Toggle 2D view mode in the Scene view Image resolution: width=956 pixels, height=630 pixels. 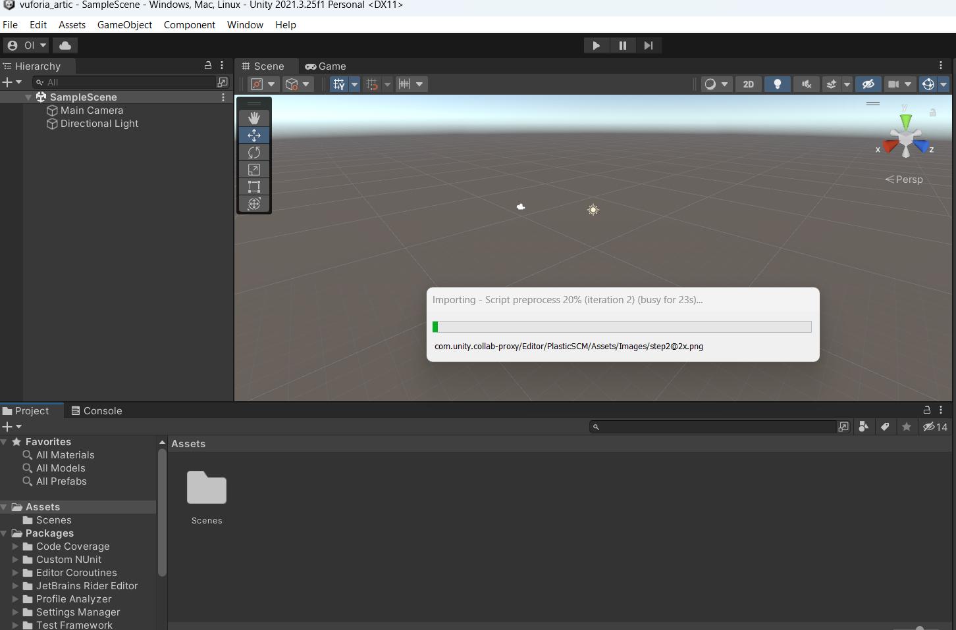point(748,84)
